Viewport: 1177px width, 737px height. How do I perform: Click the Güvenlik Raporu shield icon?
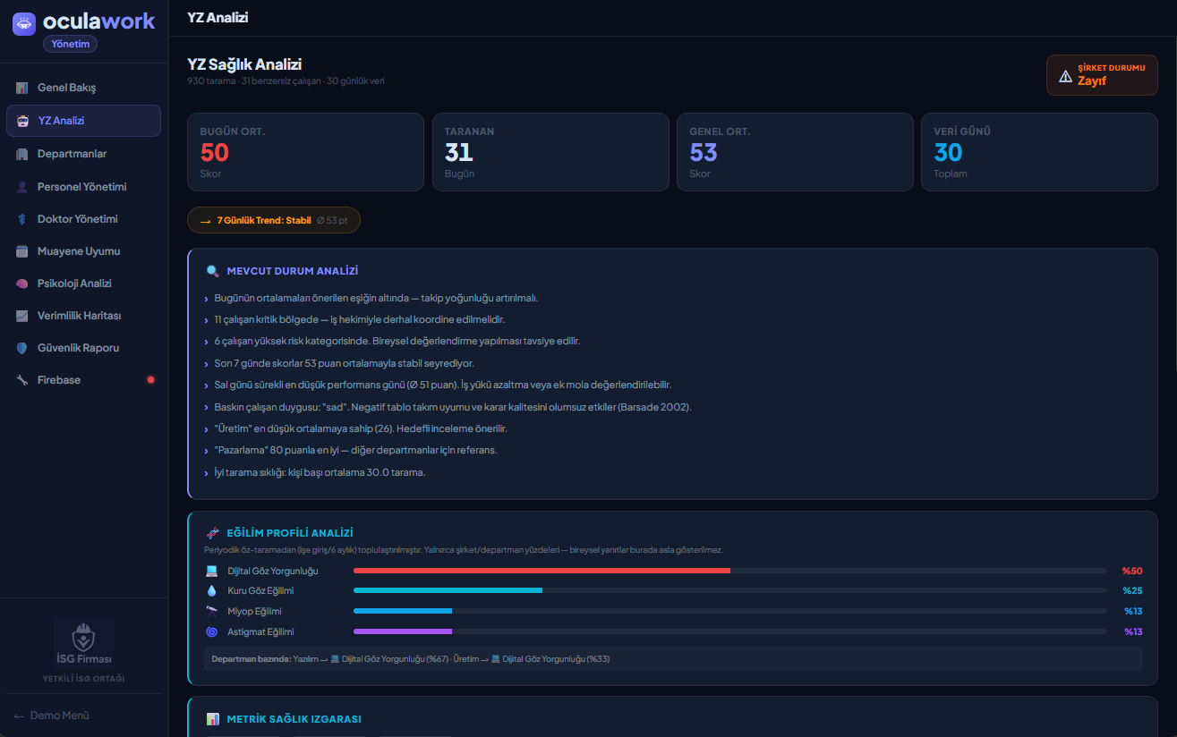[x=22, y=348]
